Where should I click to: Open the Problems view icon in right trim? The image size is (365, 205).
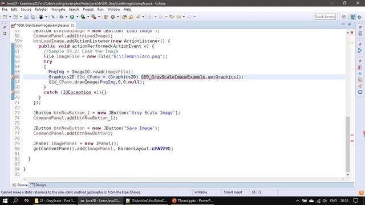coord(360,67)
